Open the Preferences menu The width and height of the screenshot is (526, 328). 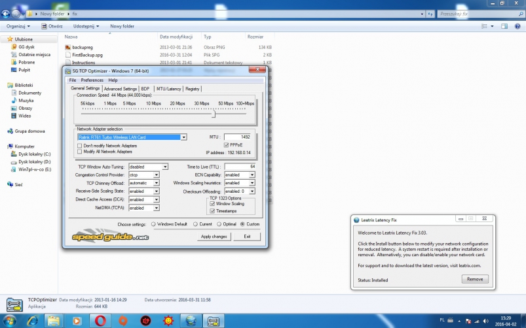tap(92, 80)
